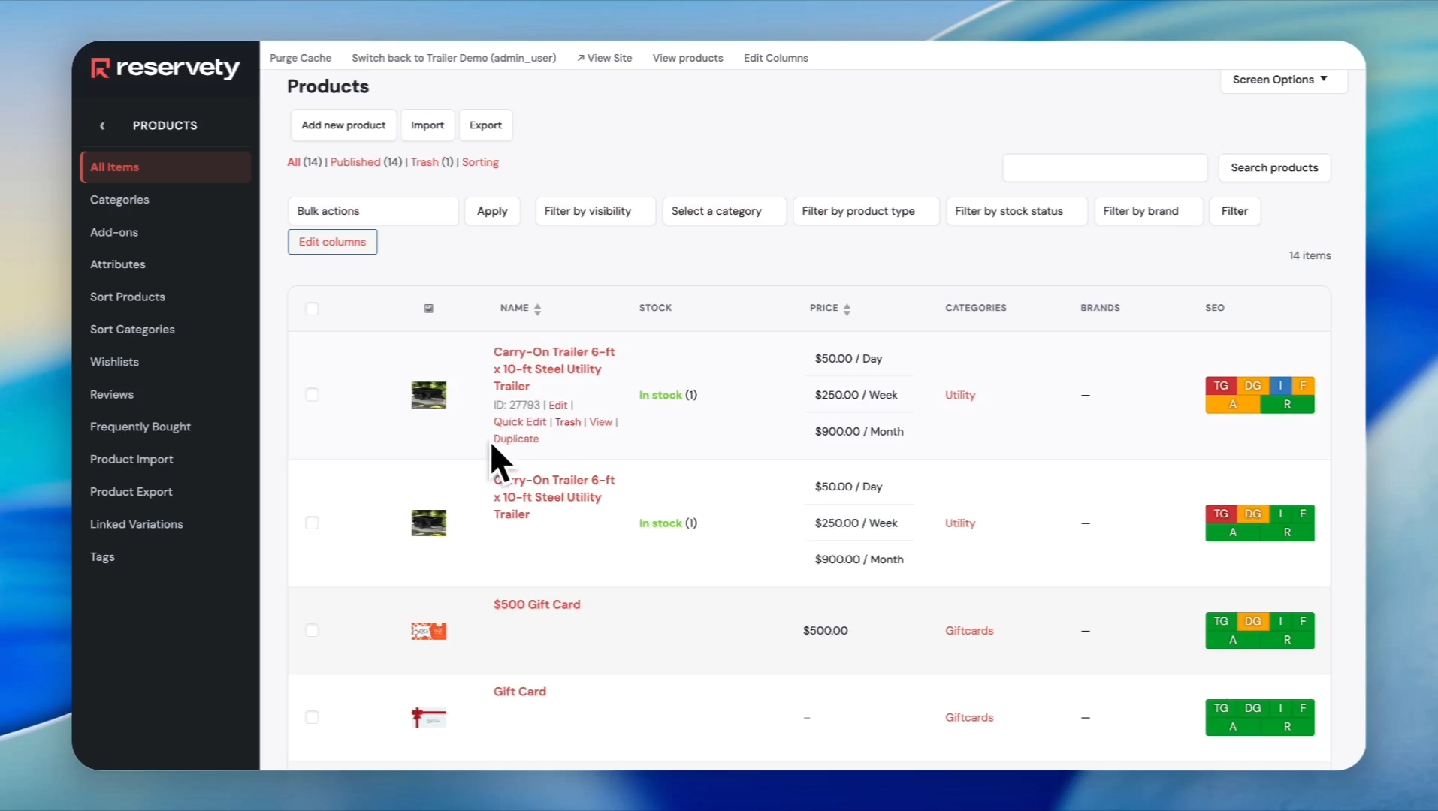Click the Import button
1438x811 pixels.
click(x=427, y=125)
